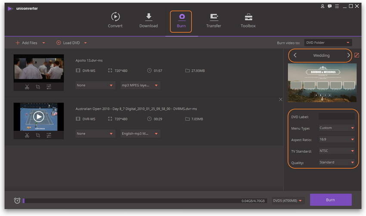Open English-mp3 audio dropdown for Australian Open
The image size is (366, 216).
pyautogui.click(x=140, y=134)
